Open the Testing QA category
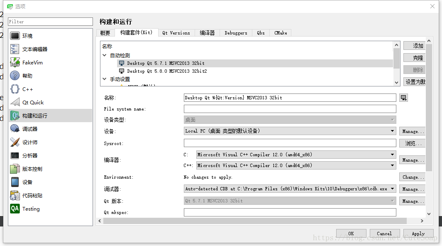 pyautogui.click(x=50, y=209)
